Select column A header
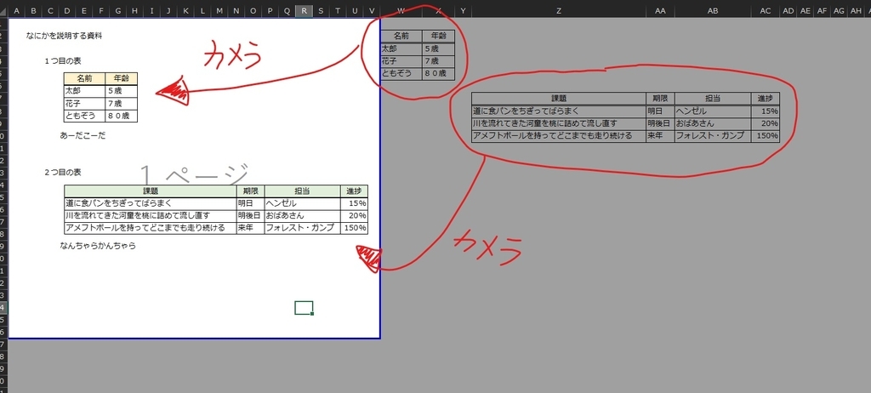This screenshot has width=871, height=393. (16, 10)
